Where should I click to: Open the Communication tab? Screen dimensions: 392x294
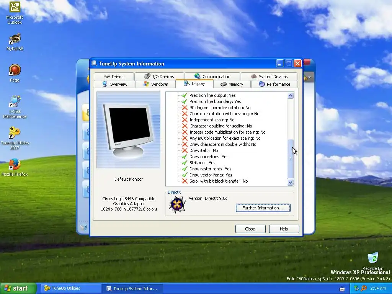tap(212, 77)
